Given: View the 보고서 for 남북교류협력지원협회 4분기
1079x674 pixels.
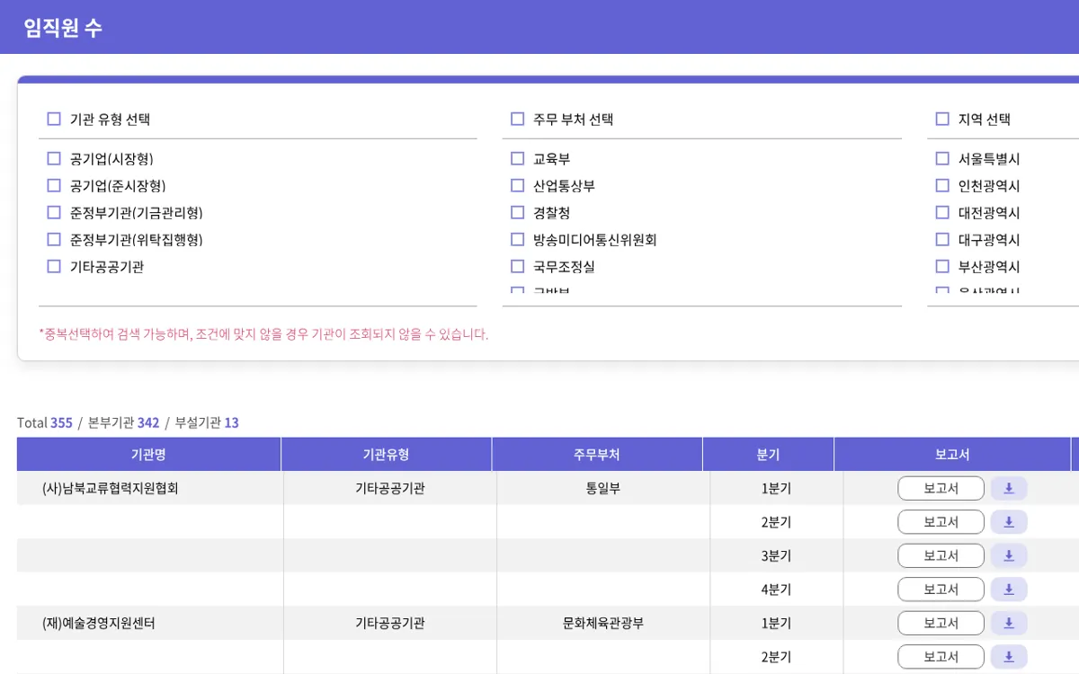Looking at the screenshot, I should (941, 590).
